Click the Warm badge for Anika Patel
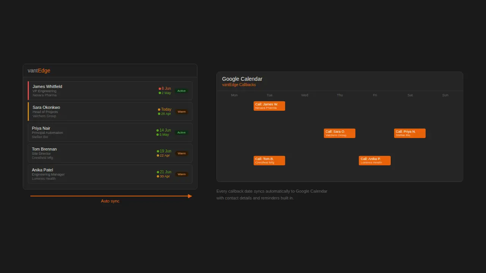The height and width of the screenshot is (273, 486). [x=181, y=174]
